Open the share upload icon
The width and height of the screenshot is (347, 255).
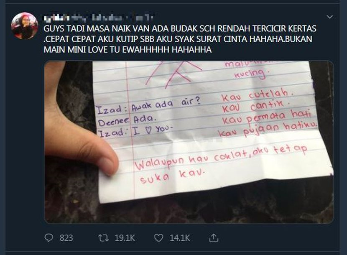click(x=214, y=238)
